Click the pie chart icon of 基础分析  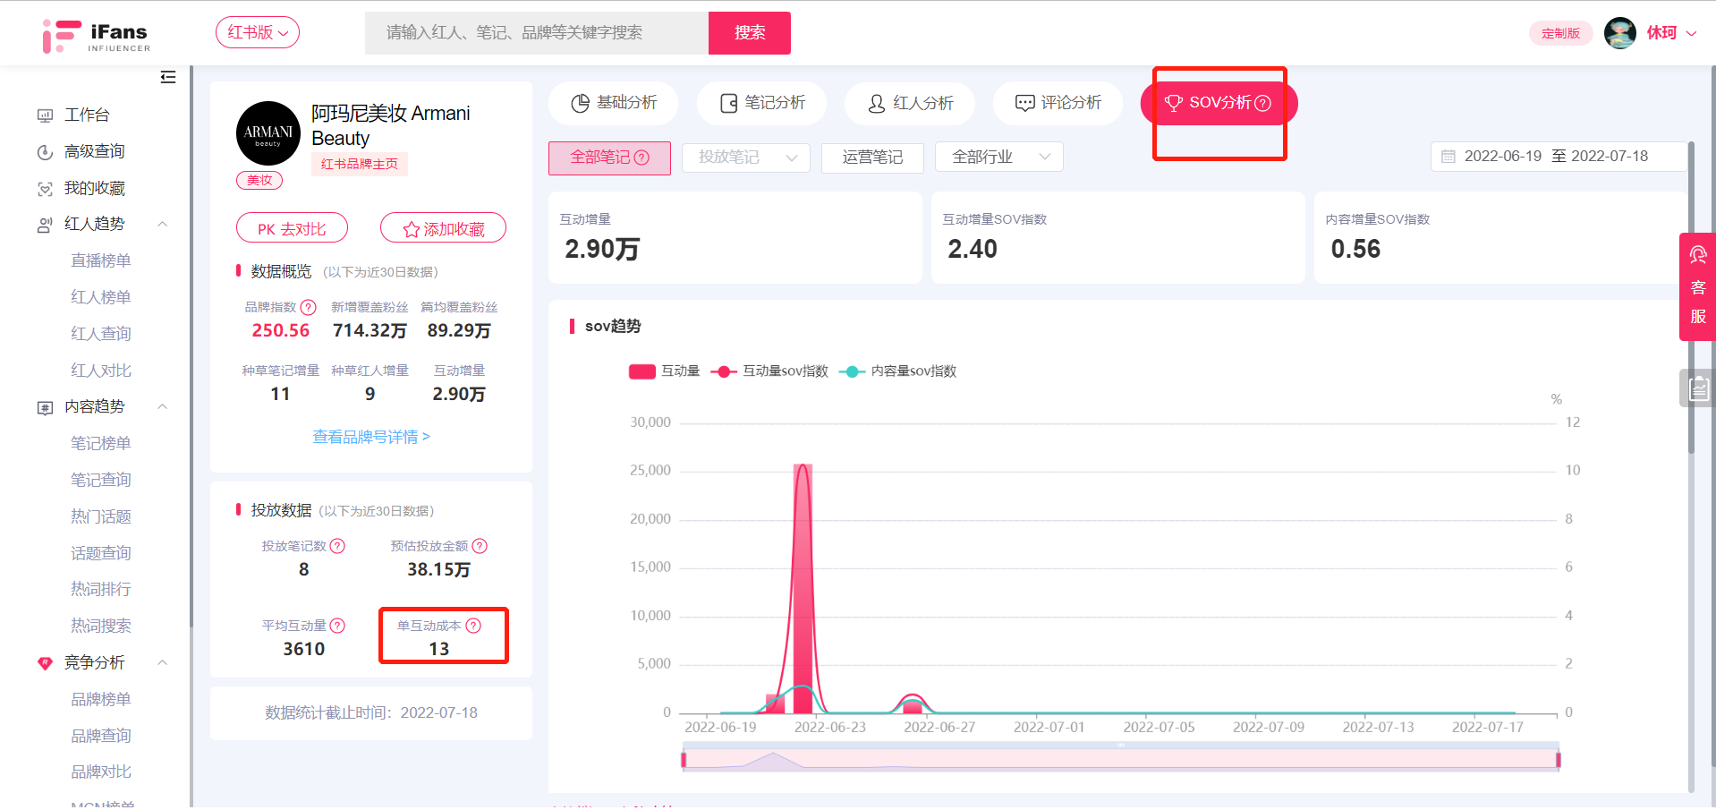pos(581,104)
